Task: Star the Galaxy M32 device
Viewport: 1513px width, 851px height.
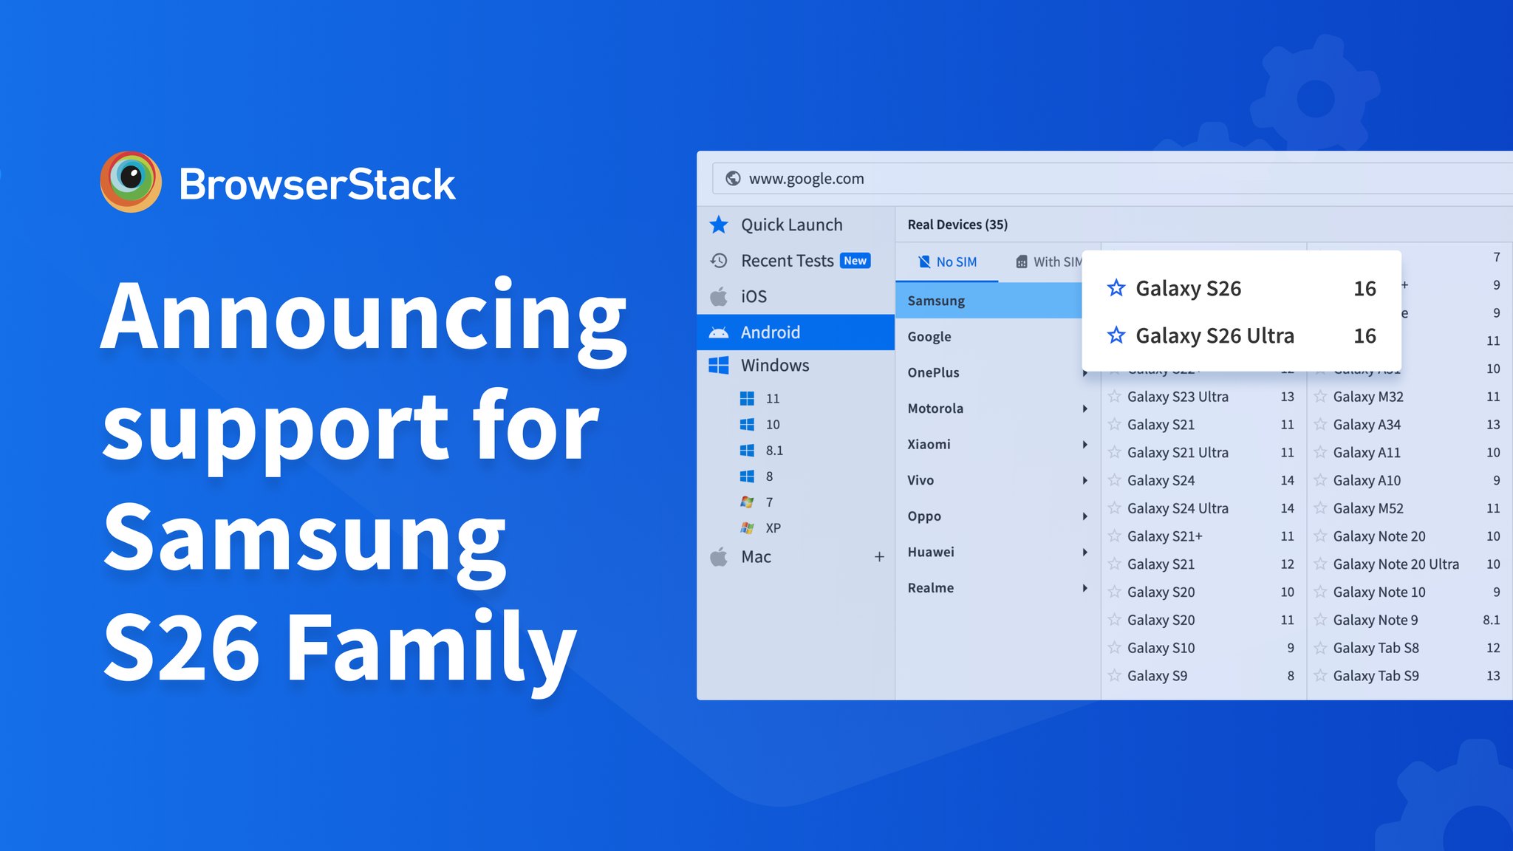Action: click(x=1320, y=397)
